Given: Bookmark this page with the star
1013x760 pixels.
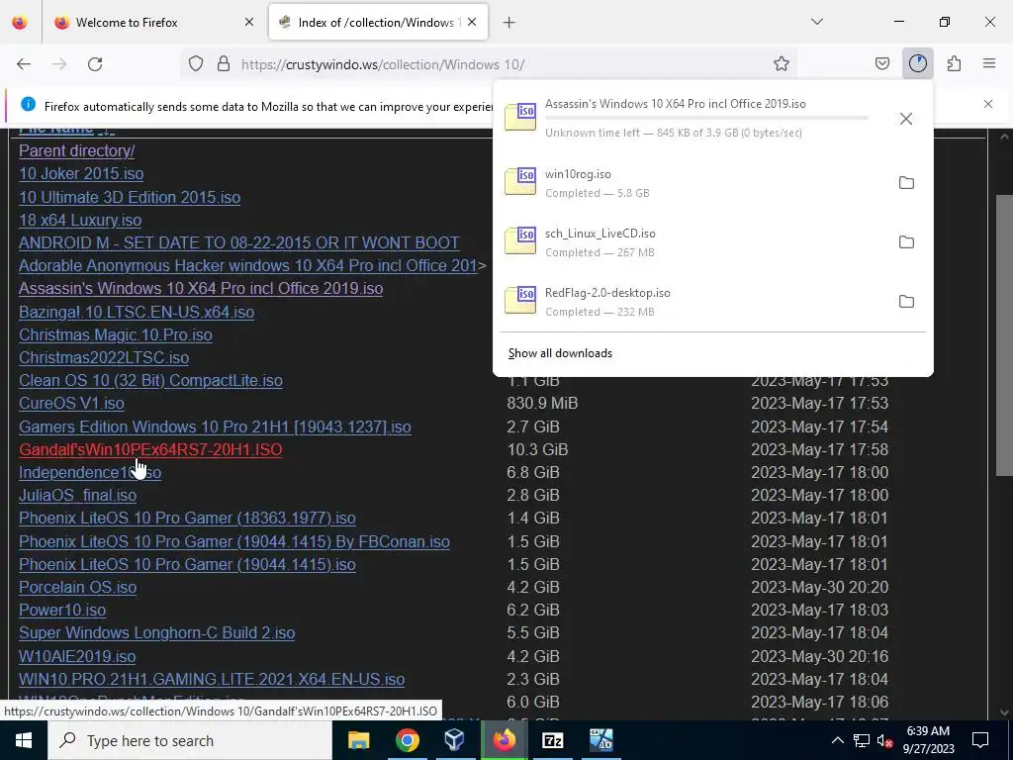Looking at the screenshot, I should tap(782, 64).
